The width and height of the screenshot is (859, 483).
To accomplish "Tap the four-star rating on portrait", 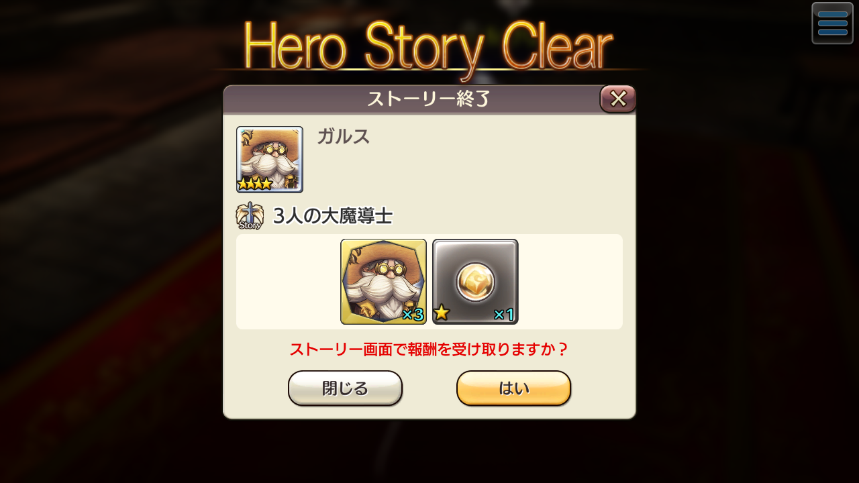I will tap(254, 183).
